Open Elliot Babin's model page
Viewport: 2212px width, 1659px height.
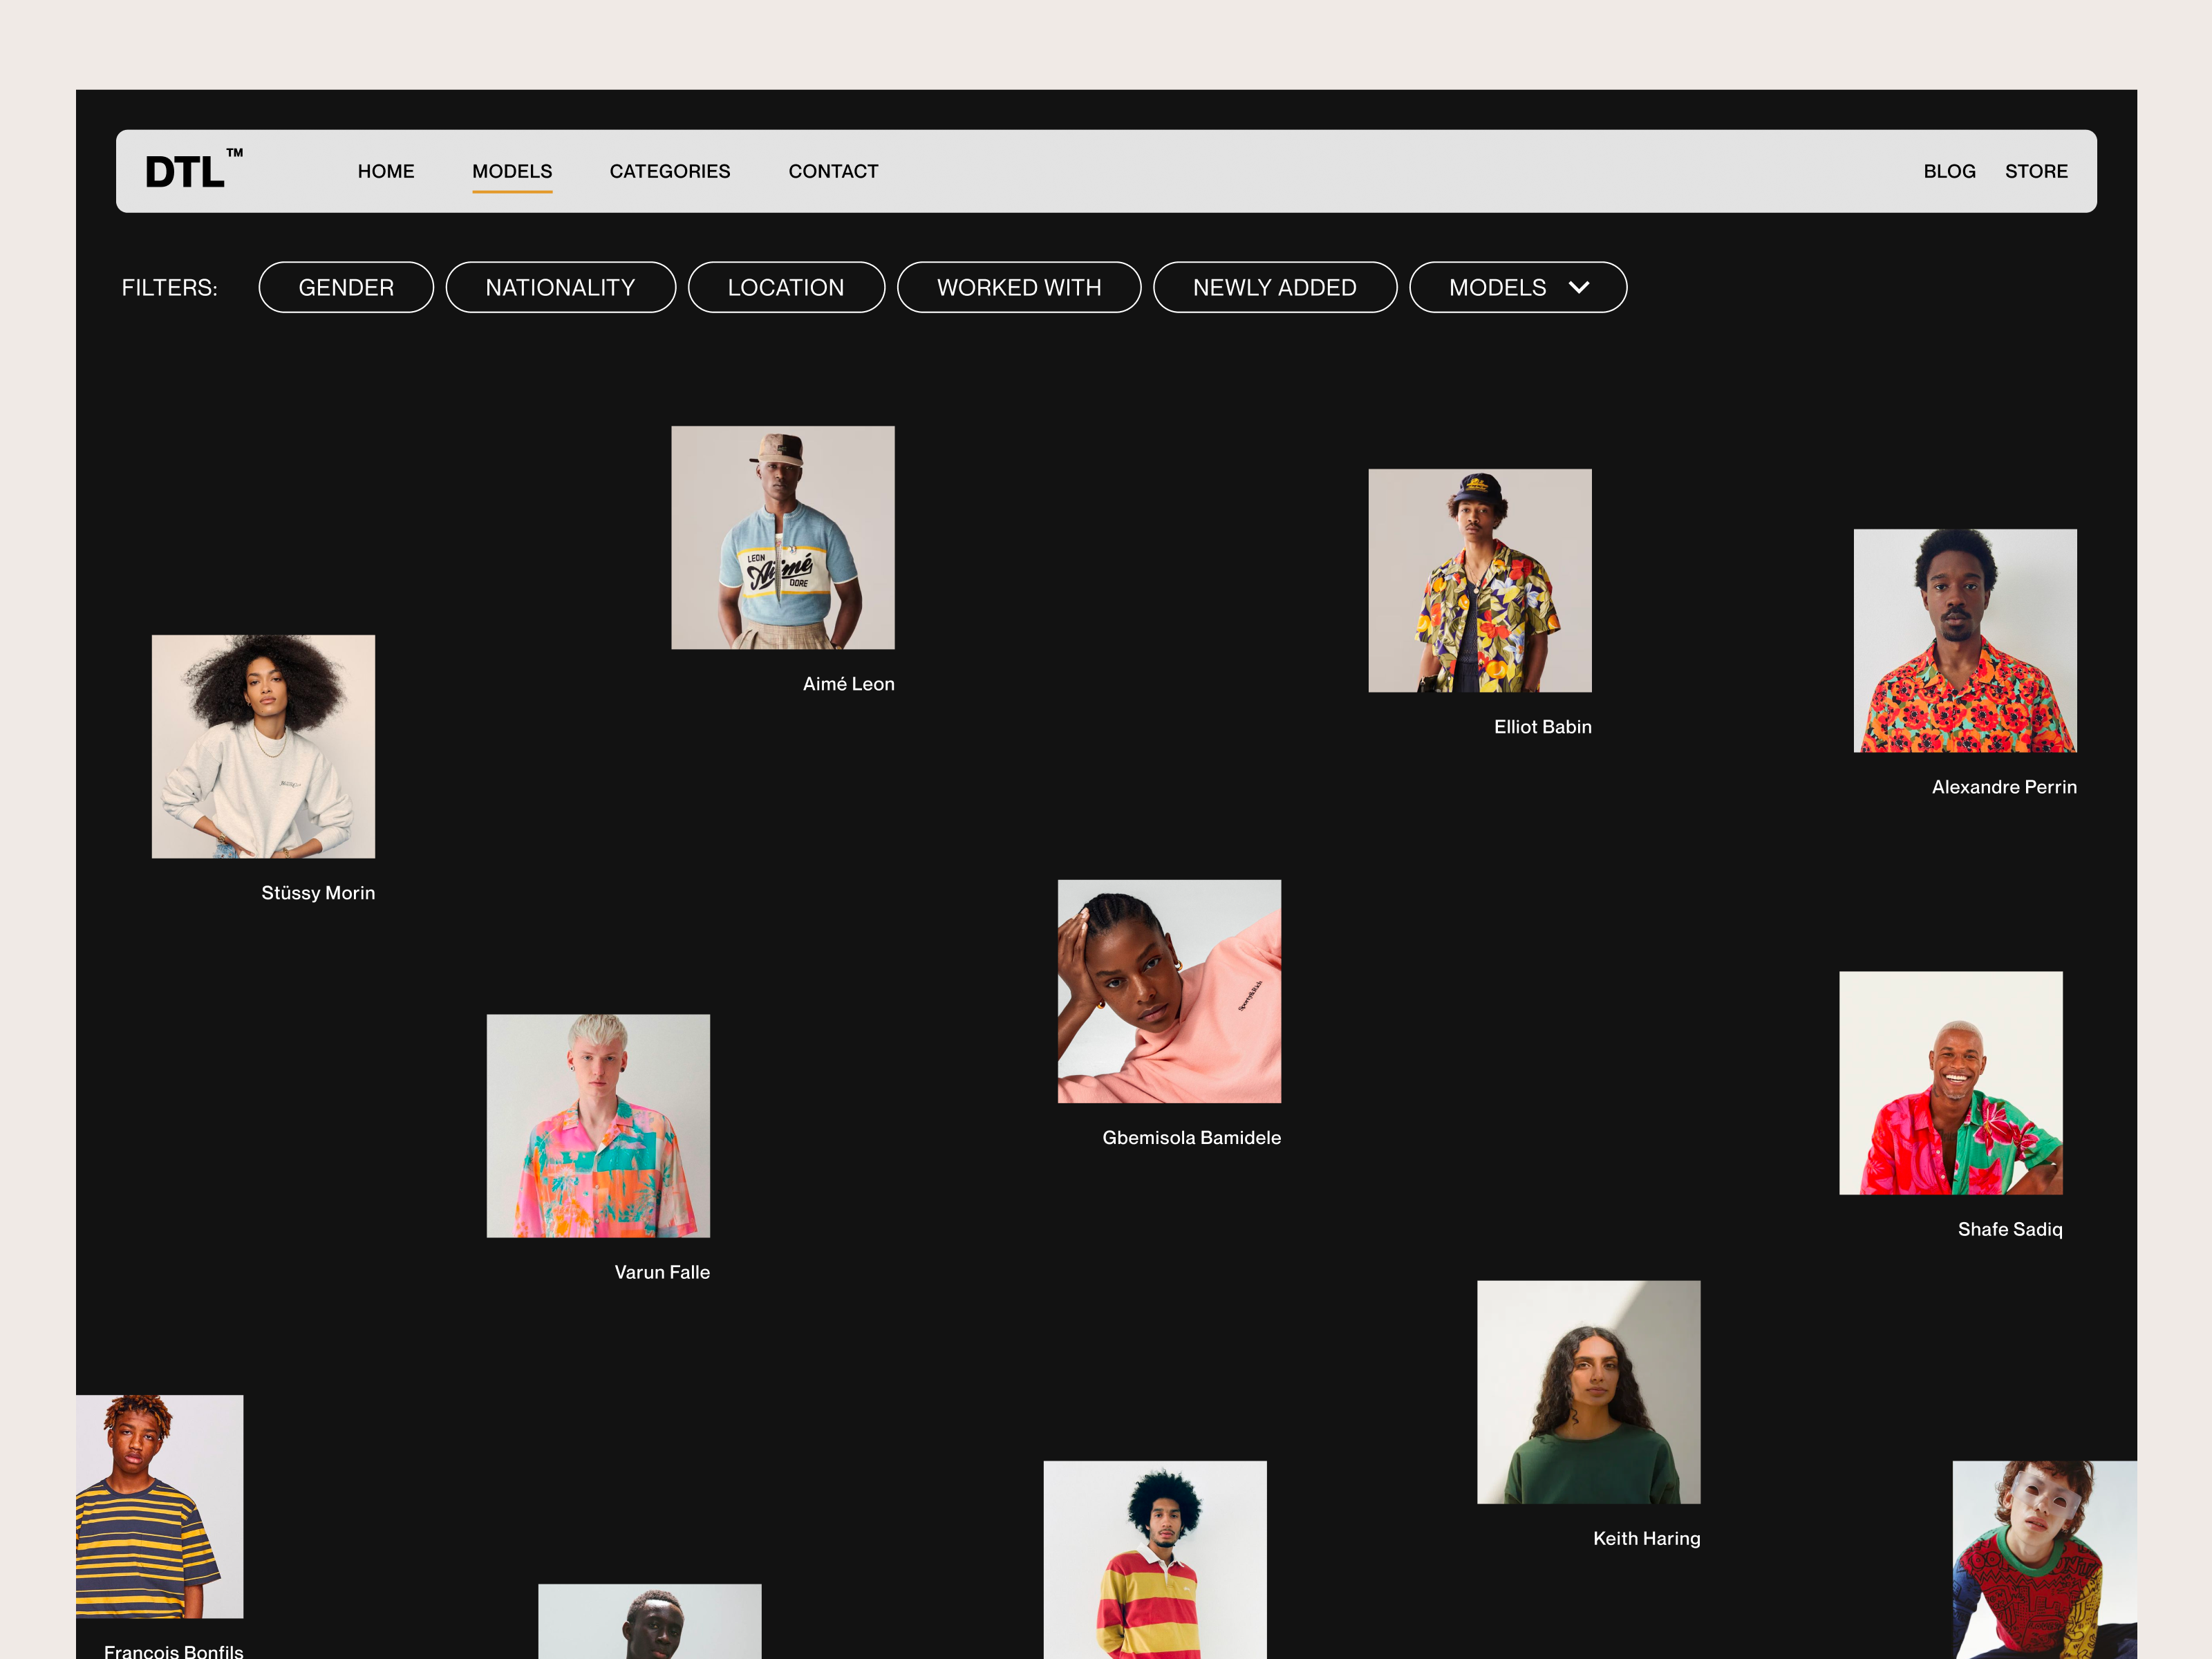pyautogui.click(x=1479, y=580)
